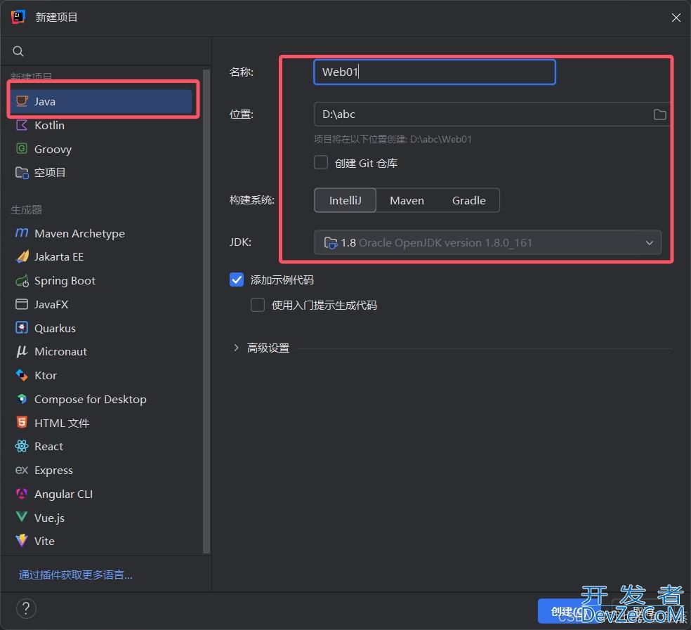Choose the React generator icon

(x=22, y=446)
